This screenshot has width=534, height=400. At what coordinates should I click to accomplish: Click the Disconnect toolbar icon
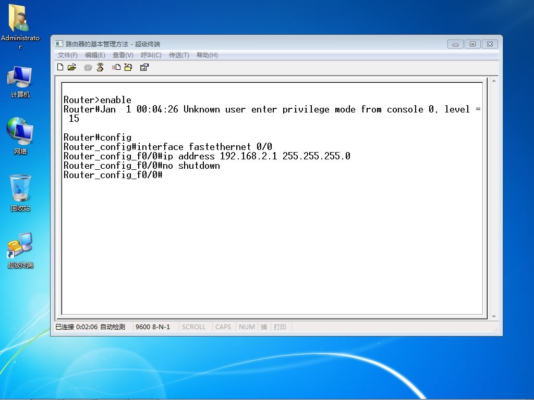(x=100, y=67)
